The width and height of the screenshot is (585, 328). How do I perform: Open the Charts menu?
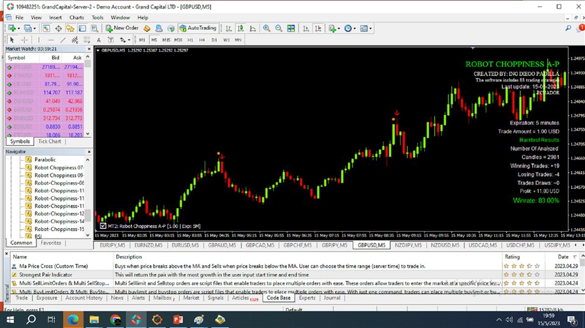pos(77,18)
